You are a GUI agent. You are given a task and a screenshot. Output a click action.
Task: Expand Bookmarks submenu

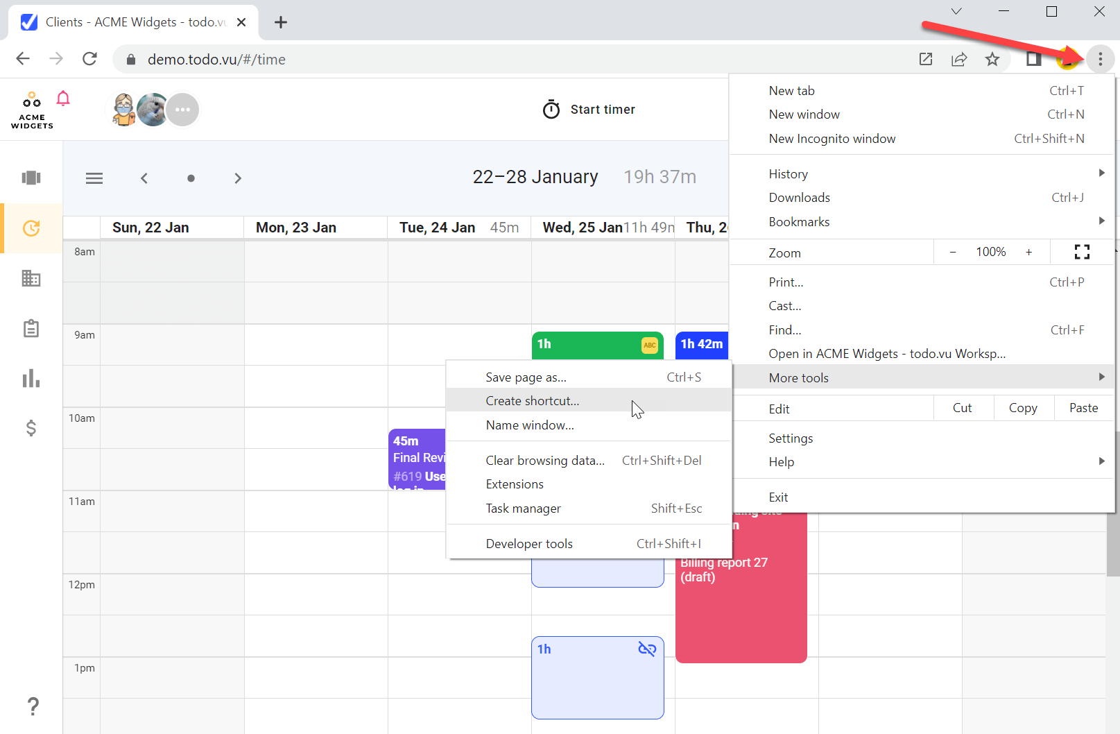[x=922, y=221]
